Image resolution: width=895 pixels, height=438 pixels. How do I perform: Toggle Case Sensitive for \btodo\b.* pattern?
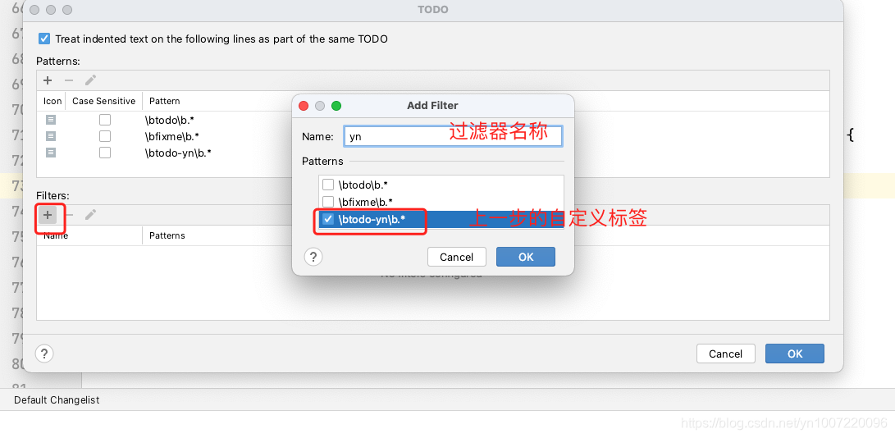click(105, 120)
